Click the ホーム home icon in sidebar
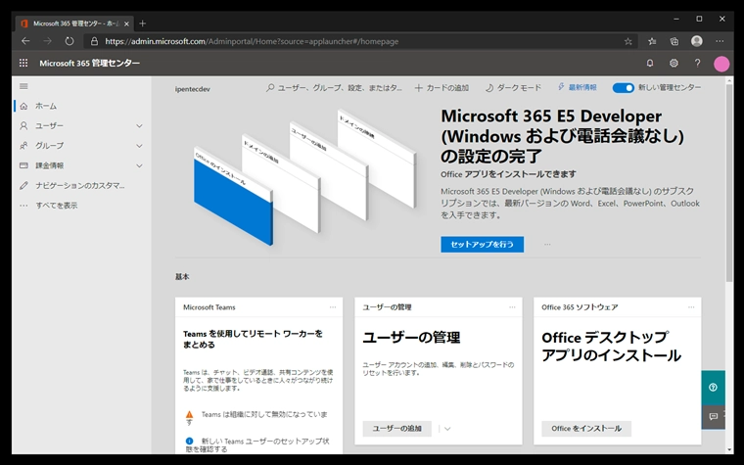Viewport: 744px width, 465px height. click(24, 106)
